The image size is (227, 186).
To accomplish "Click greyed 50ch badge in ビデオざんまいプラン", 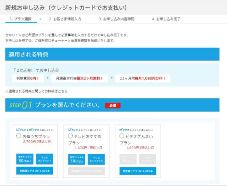I will [128, 159].
